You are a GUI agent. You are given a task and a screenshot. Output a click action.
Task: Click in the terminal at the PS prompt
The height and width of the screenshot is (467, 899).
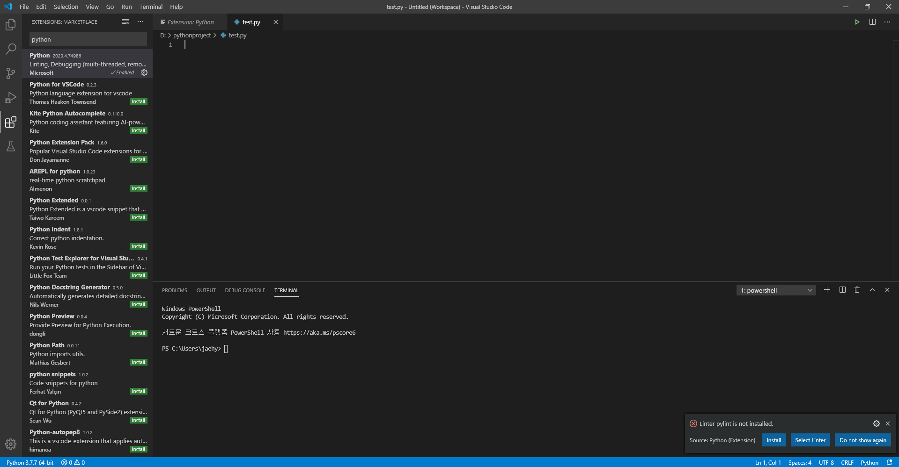226,348
